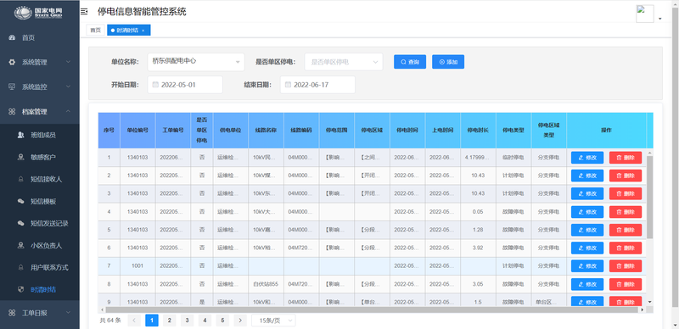679x329 pixels.
Task: Click the table scroll down arrow
Action: pos(649,302)
